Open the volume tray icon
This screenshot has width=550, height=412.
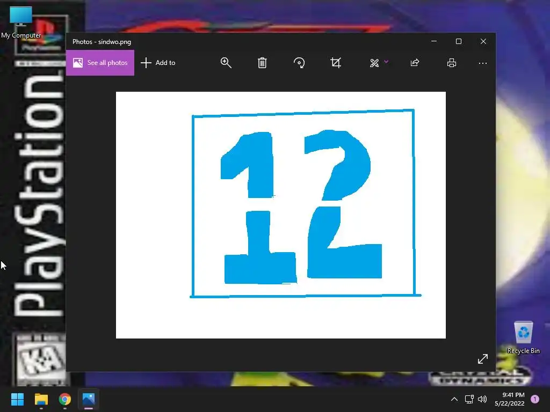point(482,399)
